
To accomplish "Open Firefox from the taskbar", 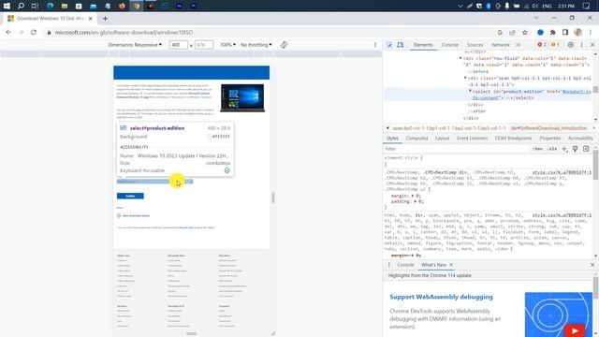I will (x=122, y=6).
